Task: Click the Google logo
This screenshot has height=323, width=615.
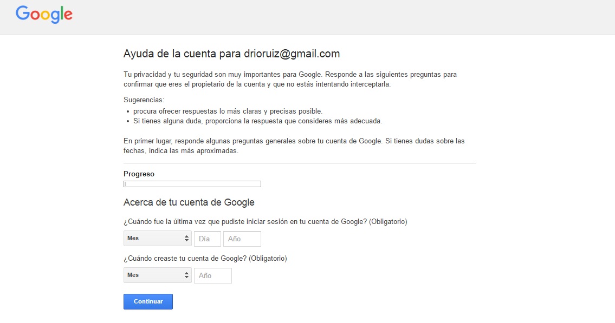Action: coord(44,15)
